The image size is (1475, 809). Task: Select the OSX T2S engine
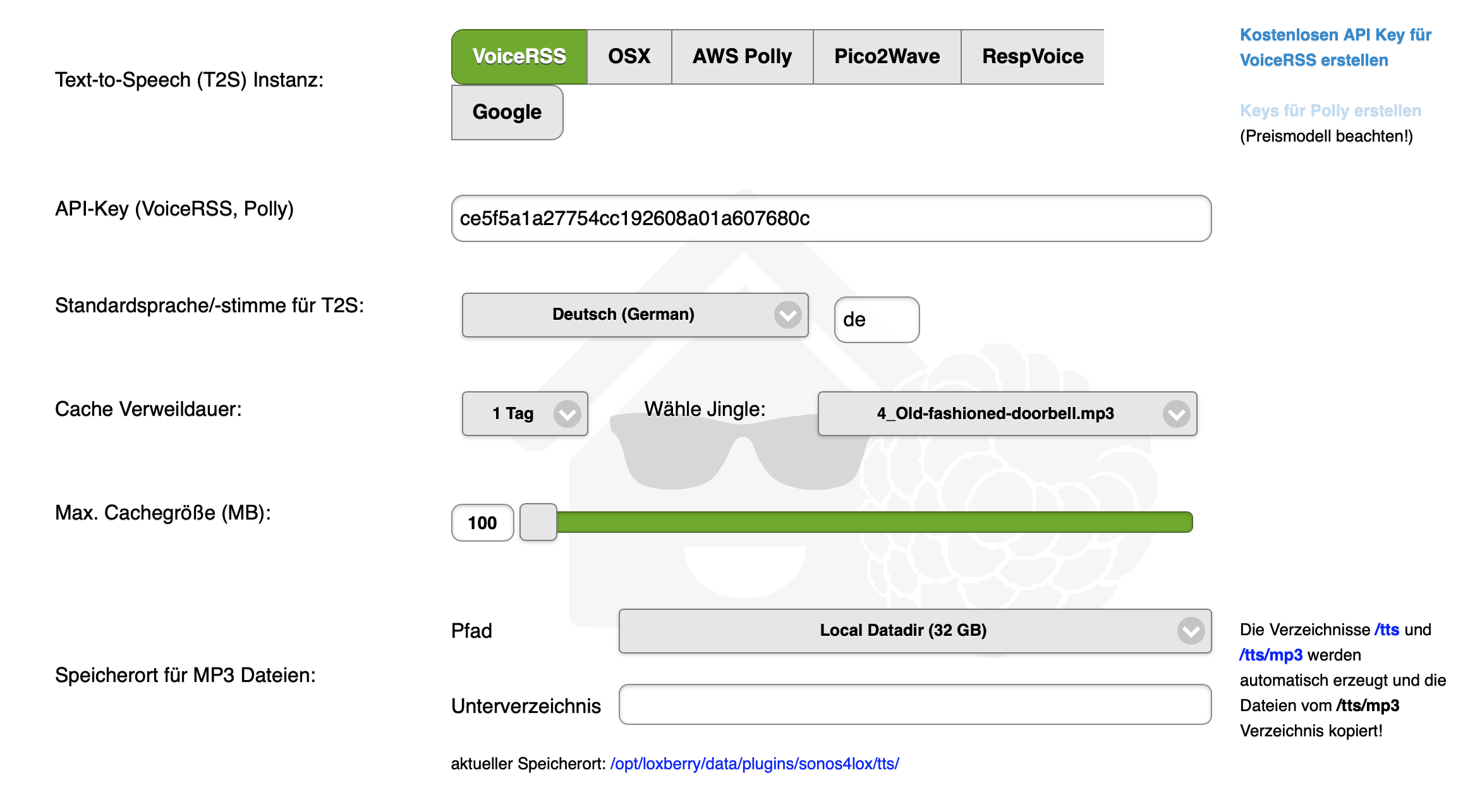point(629,56)
